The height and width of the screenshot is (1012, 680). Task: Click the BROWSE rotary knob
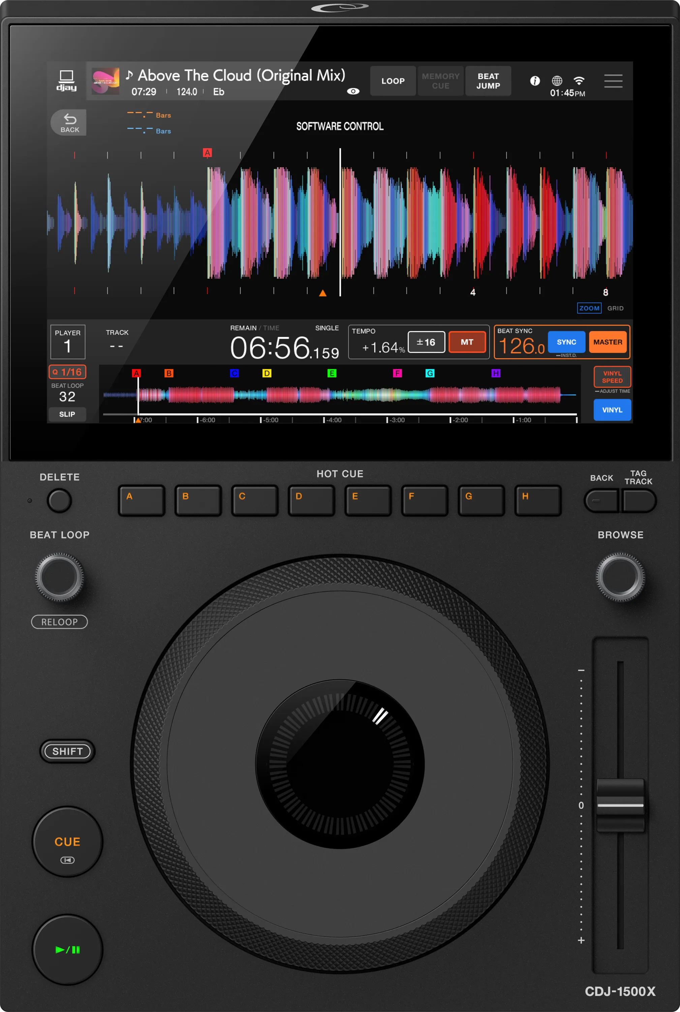[620, 577]
